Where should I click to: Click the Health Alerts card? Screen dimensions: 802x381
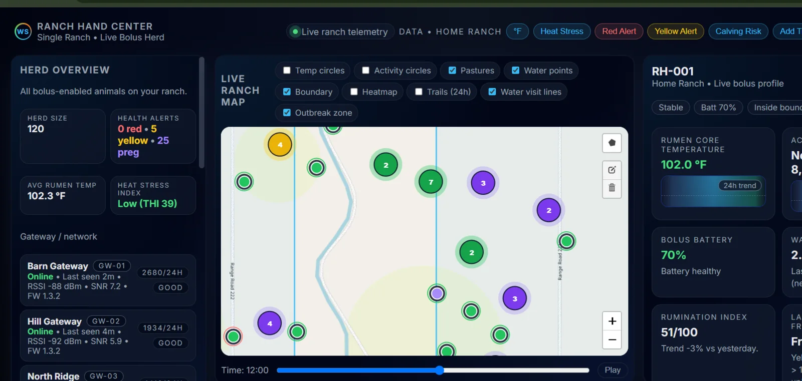[x=153, y=136]
